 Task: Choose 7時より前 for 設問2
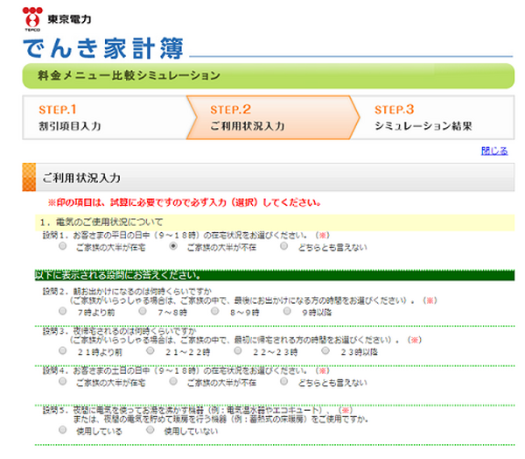tap(63, 311)
